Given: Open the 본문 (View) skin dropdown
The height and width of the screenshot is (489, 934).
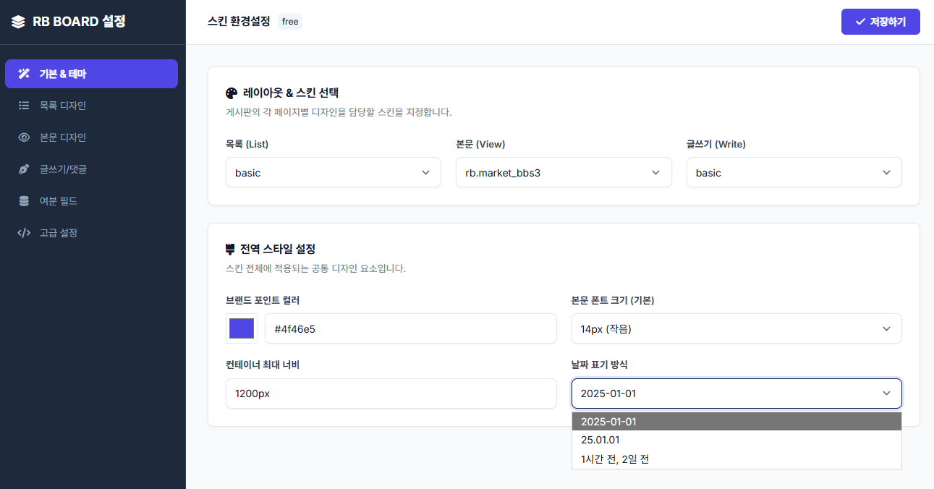Looking at the screenshot, I should (563, 173).
